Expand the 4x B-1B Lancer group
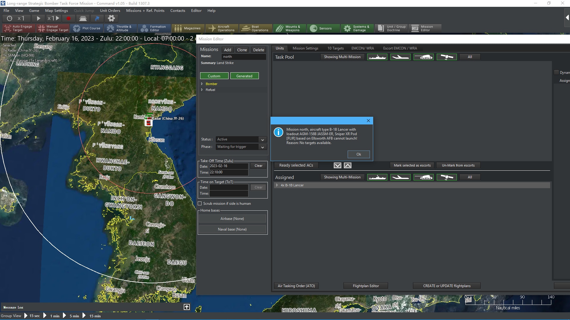 click(277, 185)
